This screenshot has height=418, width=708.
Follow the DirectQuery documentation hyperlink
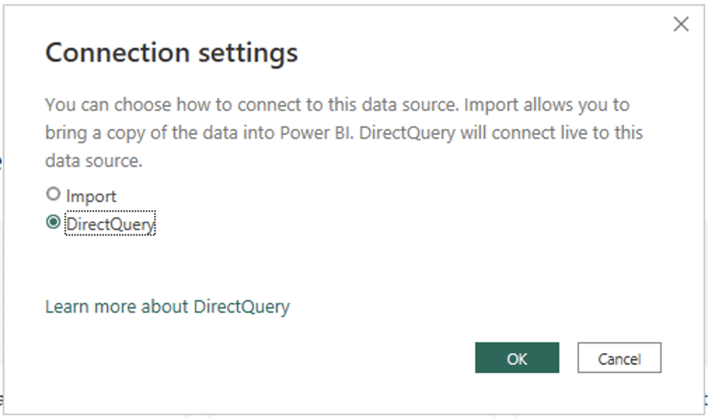[x=168, y=306]
